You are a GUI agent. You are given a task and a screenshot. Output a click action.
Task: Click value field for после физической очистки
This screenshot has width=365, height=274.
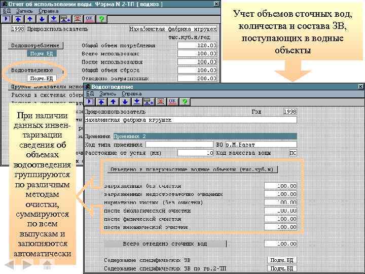pyautogui.click(x=280, y=219)
